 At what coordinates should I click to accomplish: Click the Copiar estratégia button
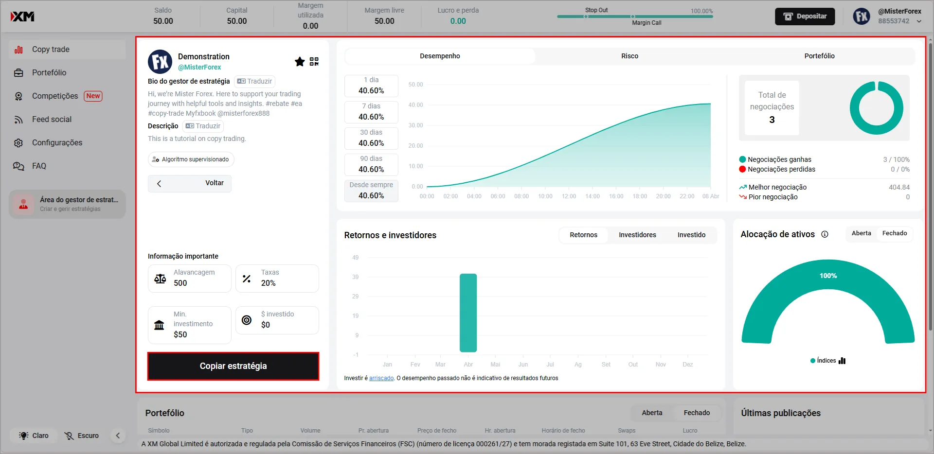[x=233, y=366]
